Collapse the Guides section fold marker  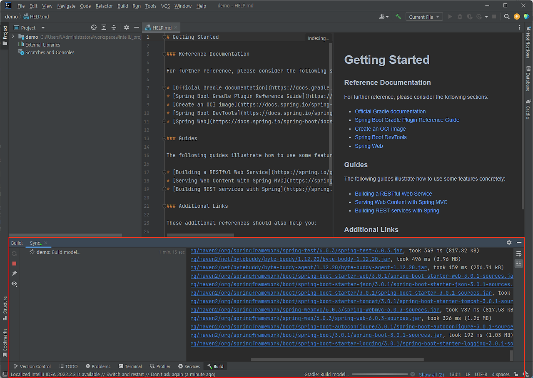tap(164, 138)
